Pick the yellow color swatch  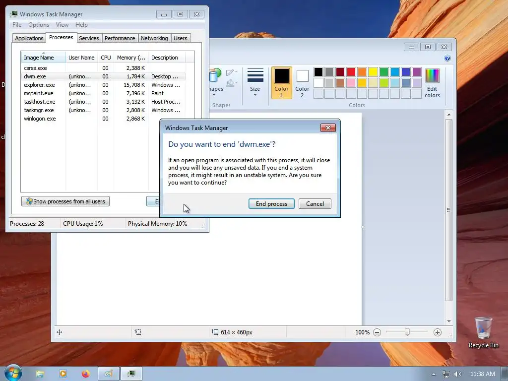pyautogui.click(x=373, y=72)
